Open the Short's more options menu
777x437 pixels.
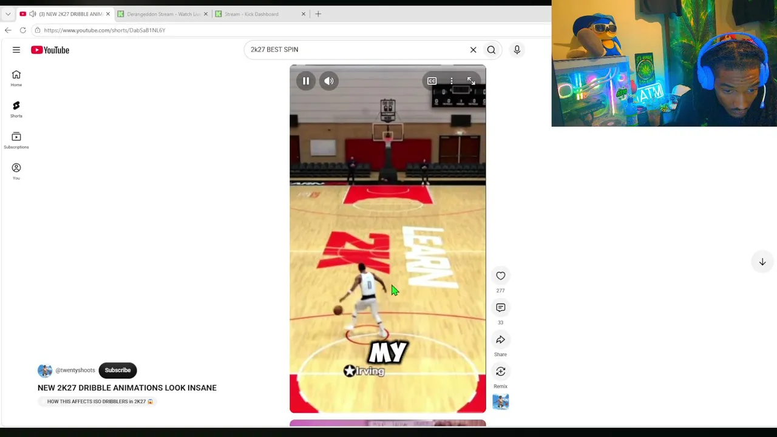tap(452, 81)
